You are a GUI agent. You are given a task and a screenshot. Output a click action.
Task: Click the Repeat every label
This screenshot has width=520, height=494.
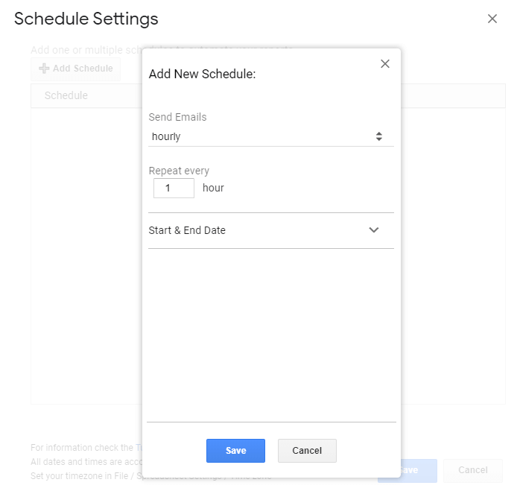(x=179, y=171)
